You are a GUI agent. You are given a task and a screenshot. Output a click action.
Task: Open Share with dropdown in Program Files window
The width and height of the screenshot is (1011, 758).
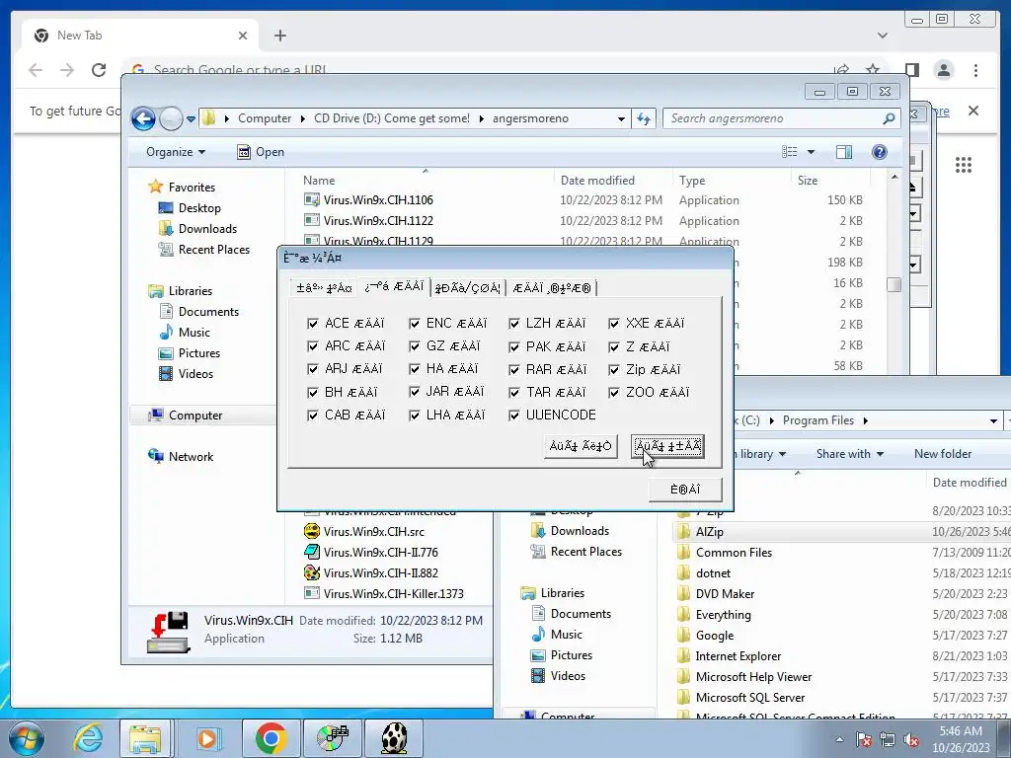point(849,454)
